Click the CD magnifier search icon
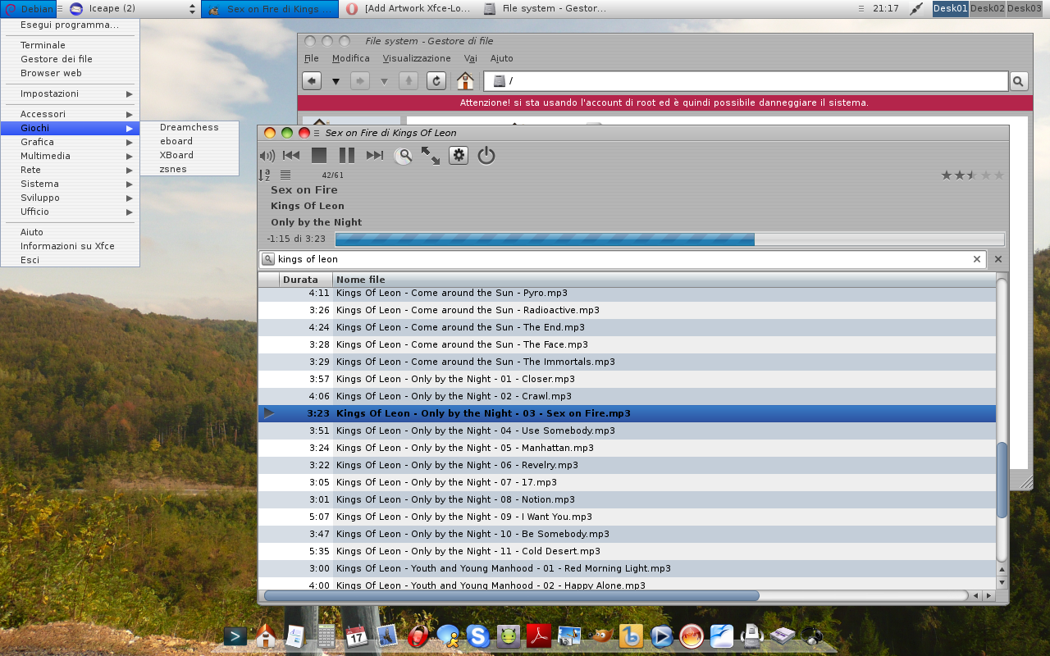This screenshot has height=656, width=1050. pyautogui.click(x=403, y=156)
